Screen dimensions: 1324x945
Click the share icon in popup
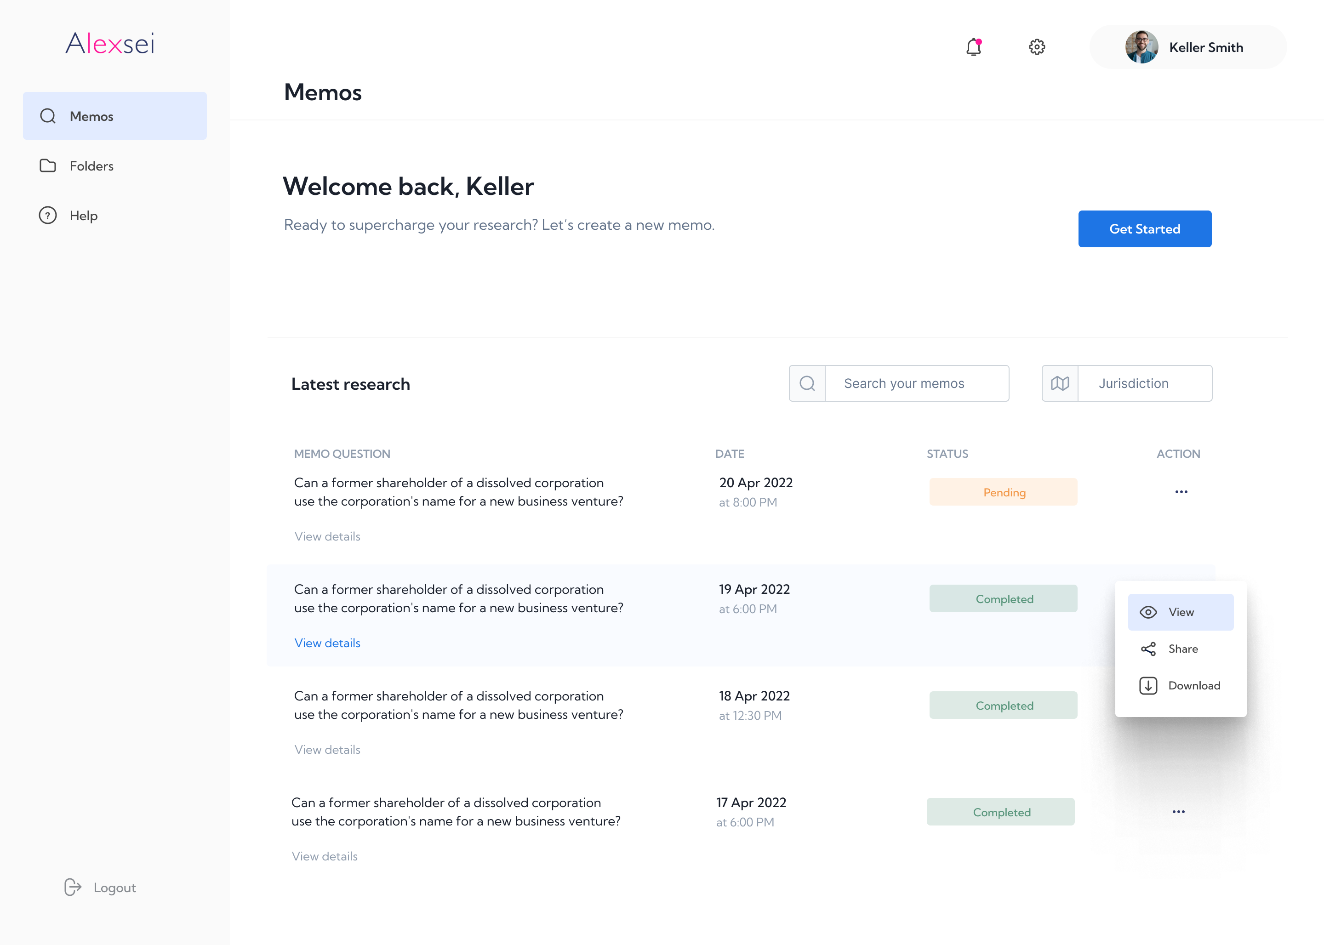1148,649
